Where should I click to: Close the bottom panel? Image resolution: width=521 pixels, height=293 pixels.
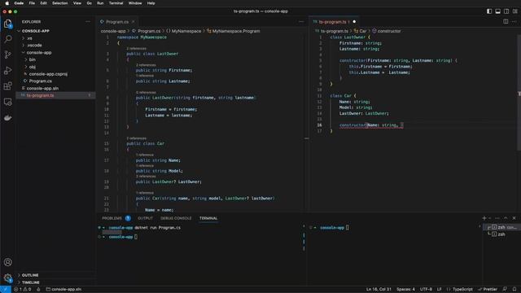(x=514, y=218)
